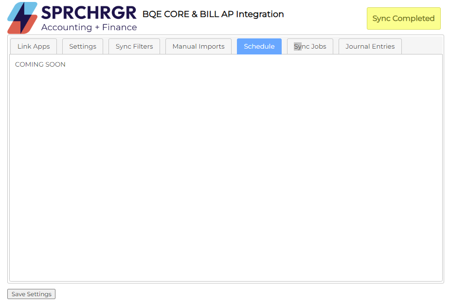
Task: Click the SPRCHRGR wordmark text
Action: (x=89, y=13)
